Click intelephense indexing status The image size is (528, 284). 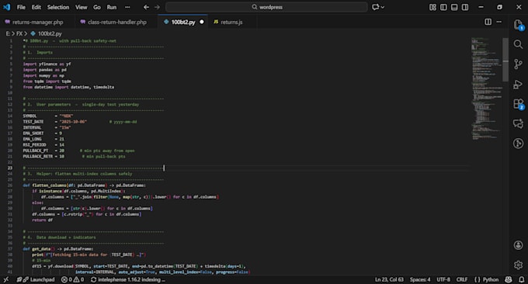(x=128, y=279)
